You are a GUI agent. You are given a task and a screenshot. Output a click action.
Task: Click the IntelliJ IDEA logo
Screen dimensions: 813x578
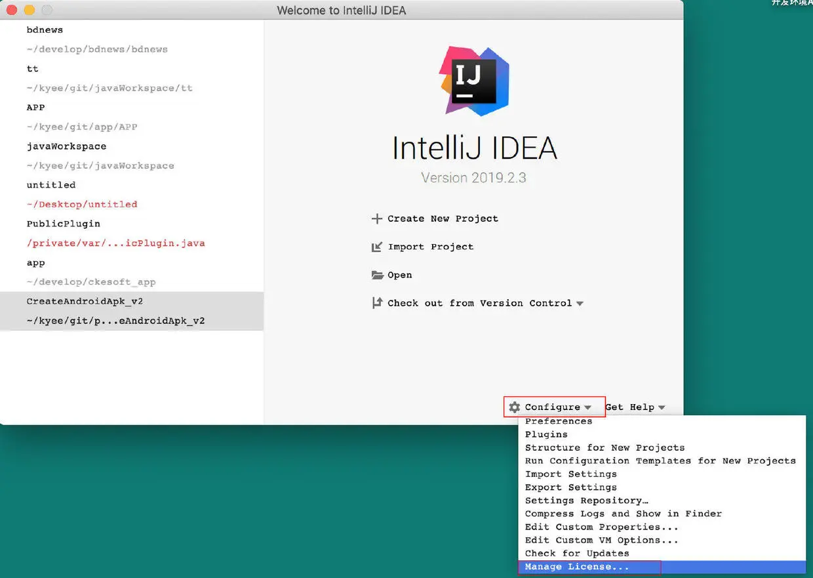(x=474, y=81)
